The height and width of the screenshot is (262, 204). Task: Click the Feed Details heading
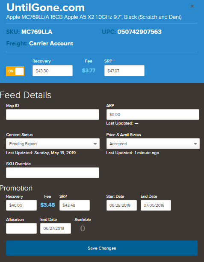(x=26, y=95)
